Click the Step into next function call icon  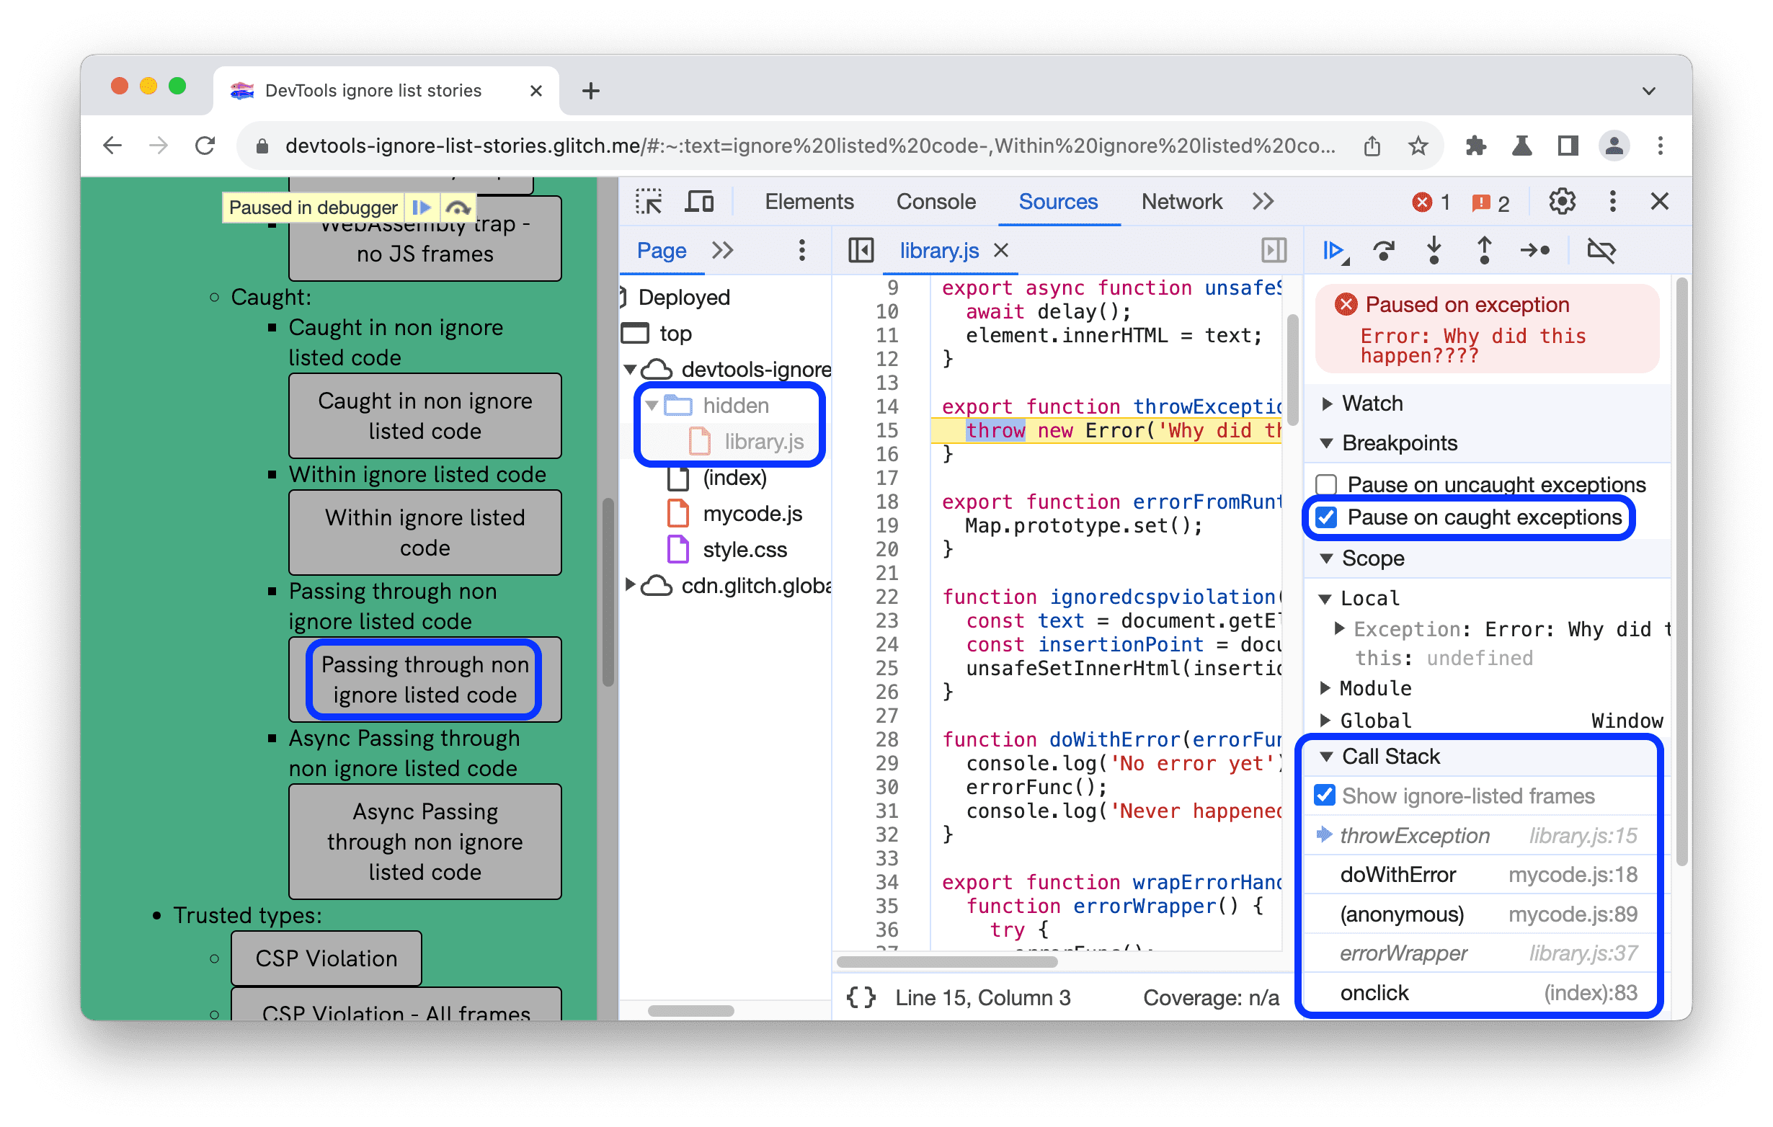[x=1434, y=251]
